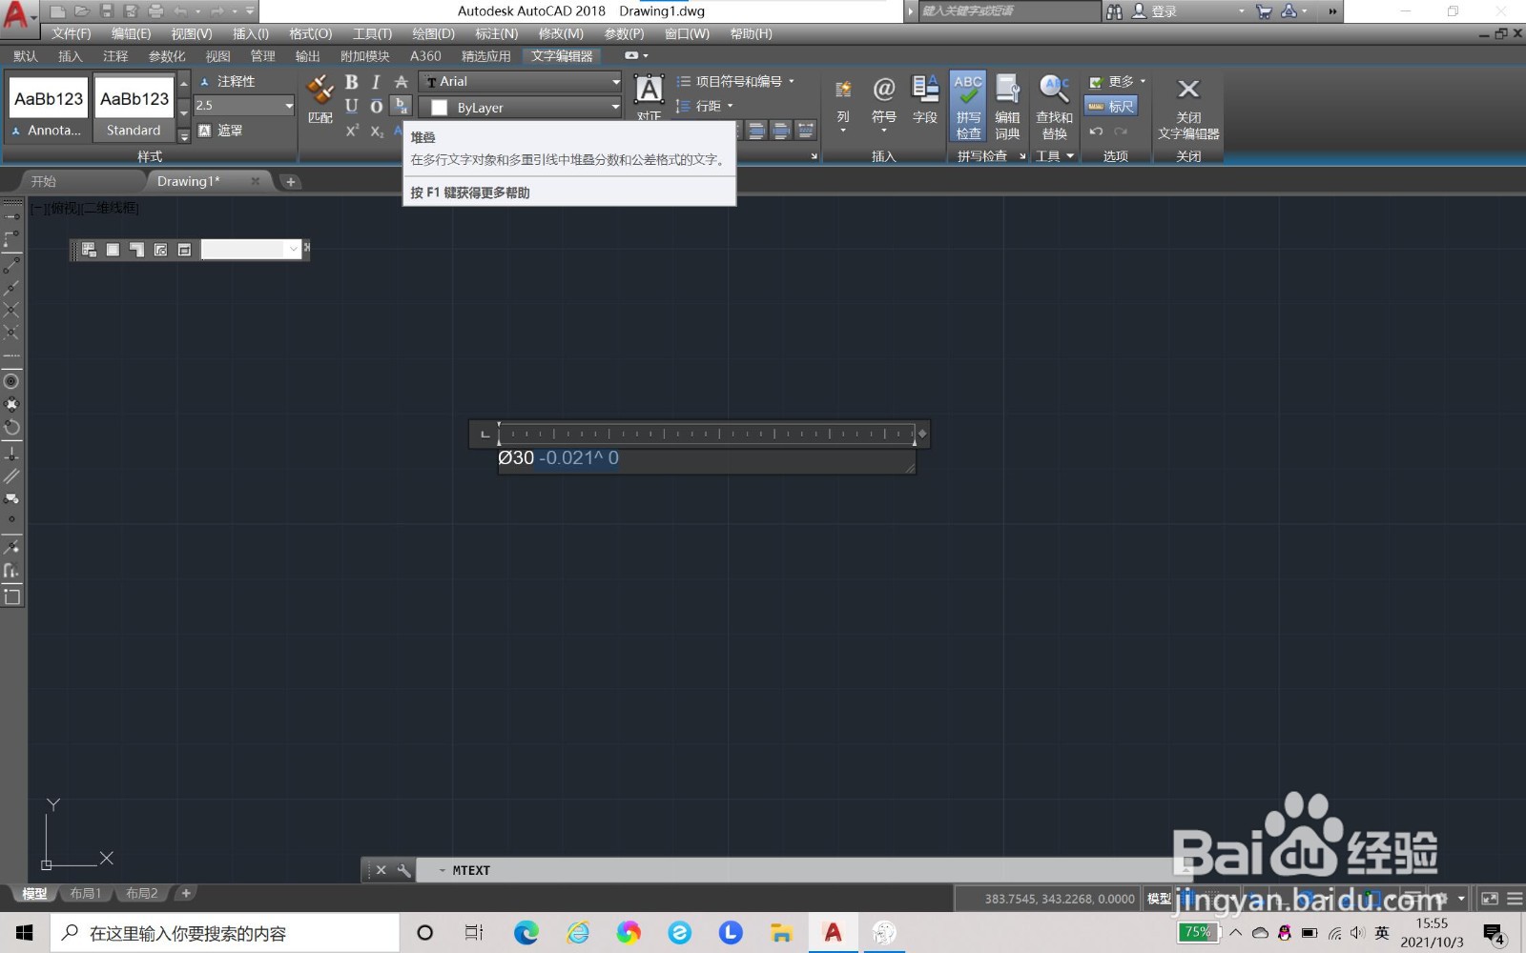Image resolution: width=1526 pixels, height=953 pixels.
Task: Open Edit Dictionaries (编辑词典) icon
Action: tap(1007, 106)
